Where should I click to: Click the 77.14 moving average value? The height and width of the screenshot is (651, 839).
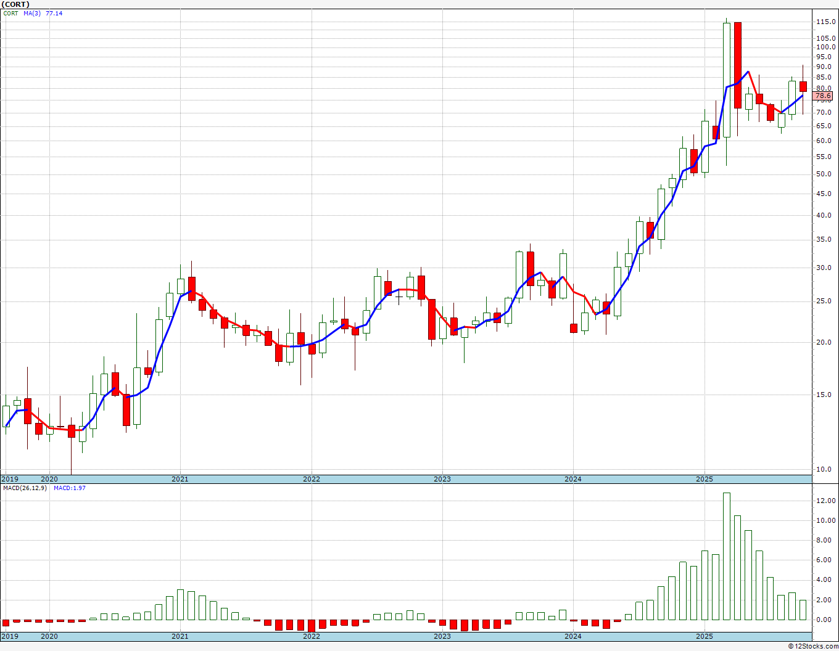click(x=54, y=13)
